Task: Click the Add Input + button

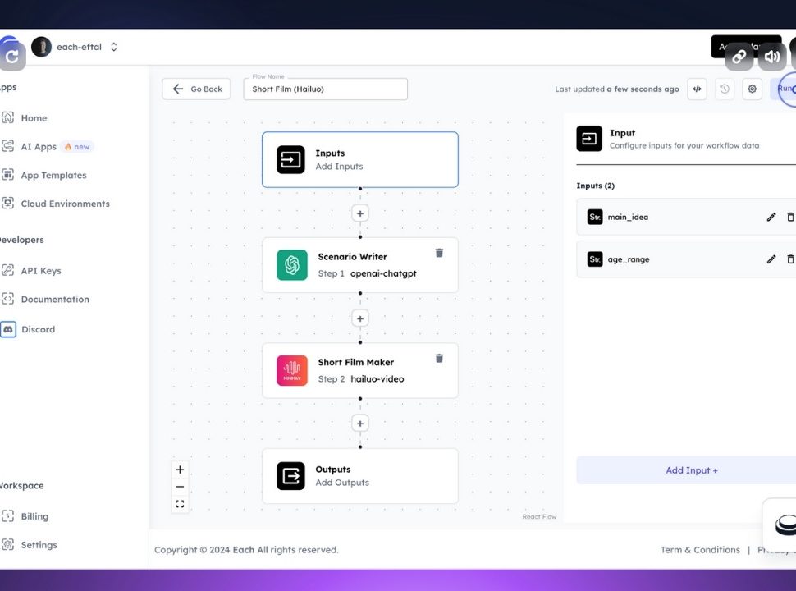Action: 686,470
